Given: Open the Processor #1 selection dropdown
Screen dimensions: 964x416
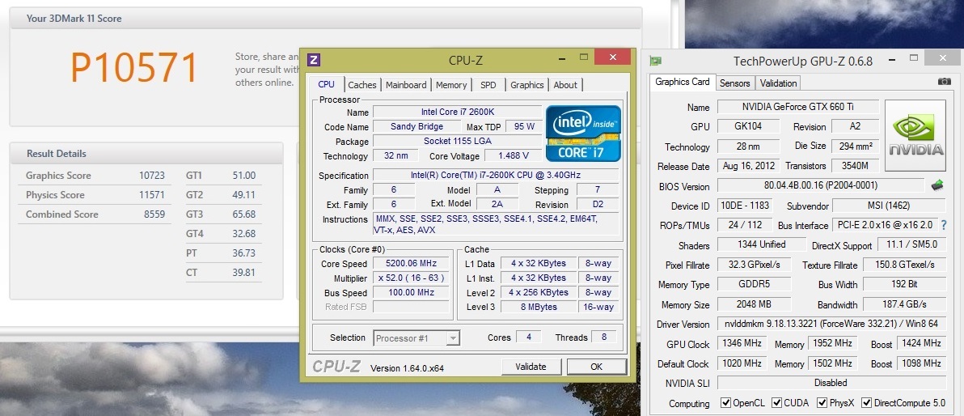Looking at the screenshot, I should (x=416, y=337).
